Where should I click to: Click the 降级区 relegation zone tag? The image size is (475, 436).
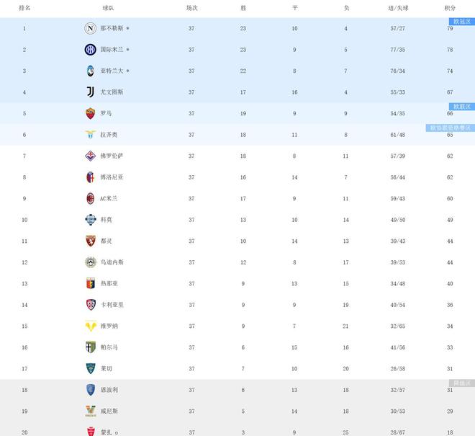tap(461, 383)
